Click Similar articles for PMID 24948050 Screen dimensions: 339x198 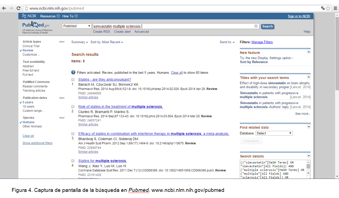(88, 97)
